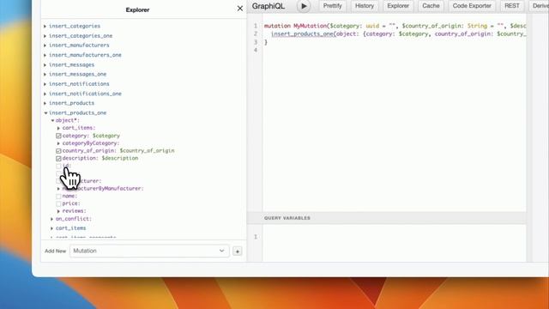
Task: Uncheck the category: $category checkbox
Action: pyautogui.click(x=58, y=136)
